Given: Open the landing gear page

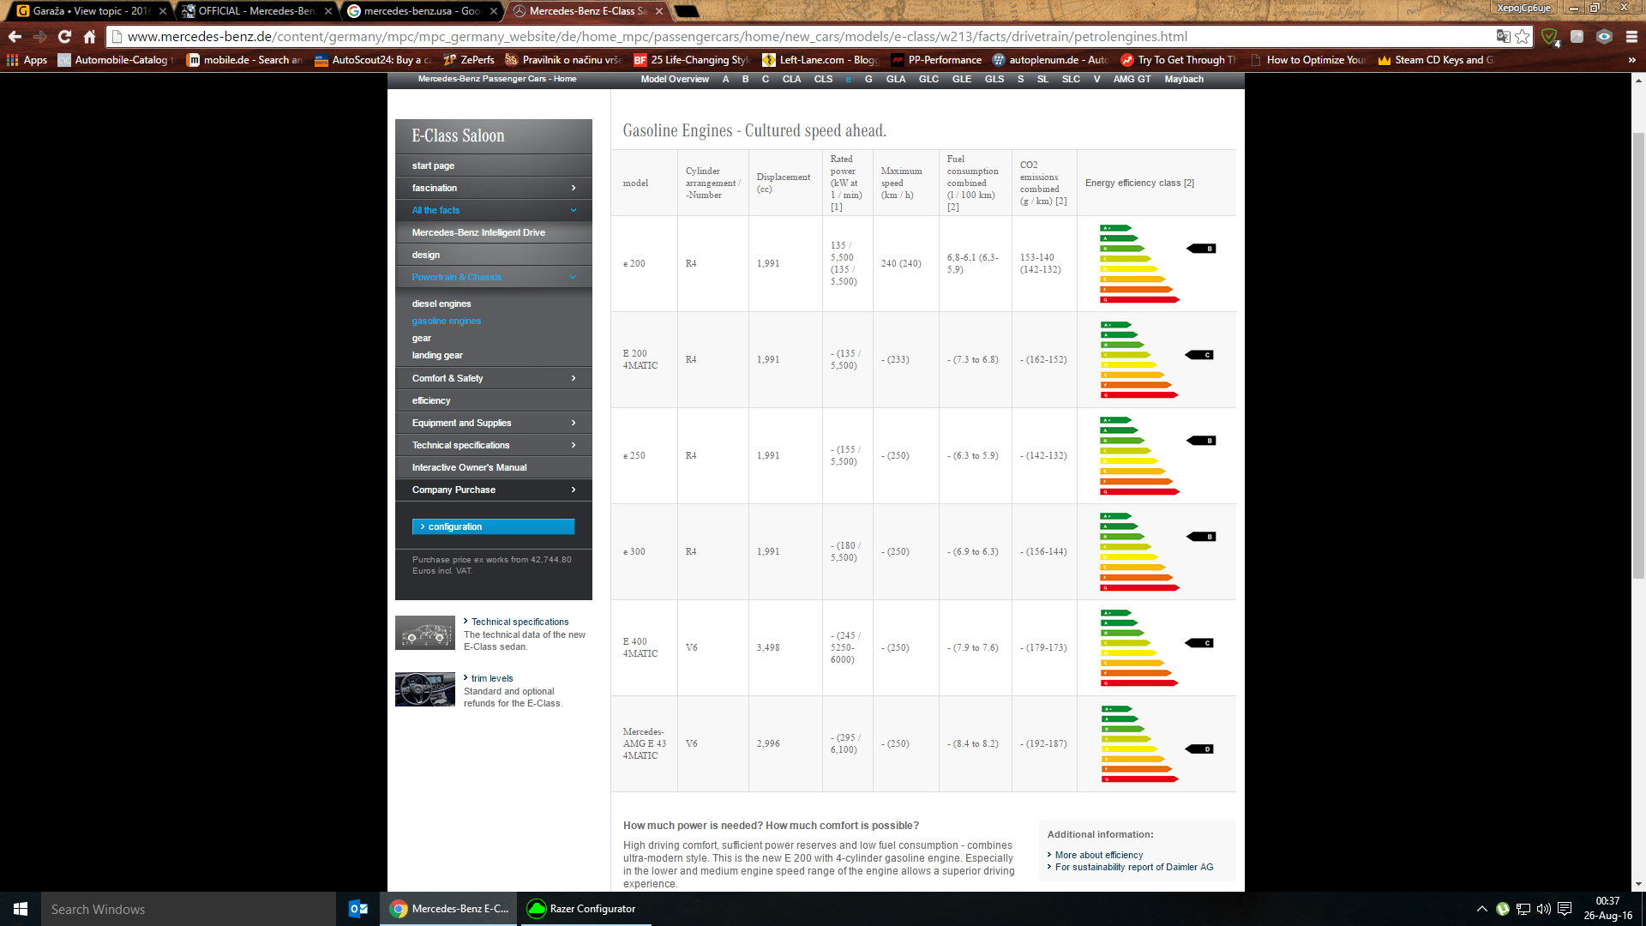Looking at the screenshot, I should (437, 355).
